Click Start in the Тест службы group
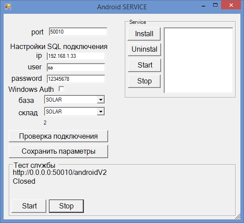244x223 pixels. [x=29, y=206]
